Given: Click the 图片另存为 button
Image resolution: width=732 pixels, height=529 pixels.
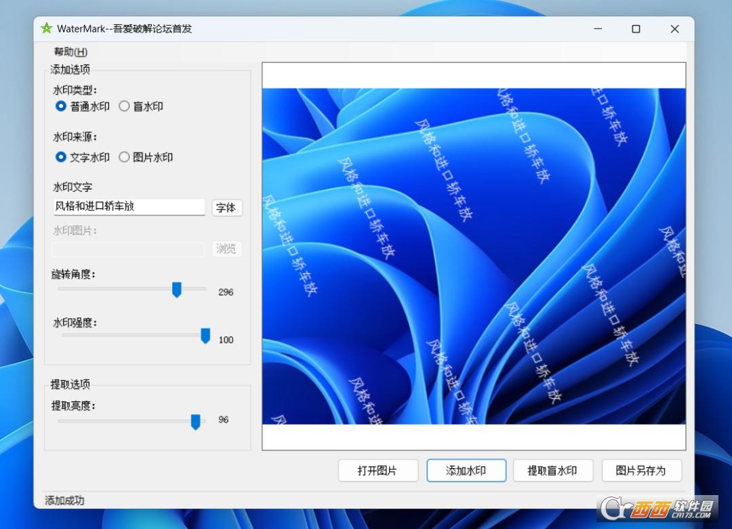Looking at the screenshot, I should click(641, 471).
